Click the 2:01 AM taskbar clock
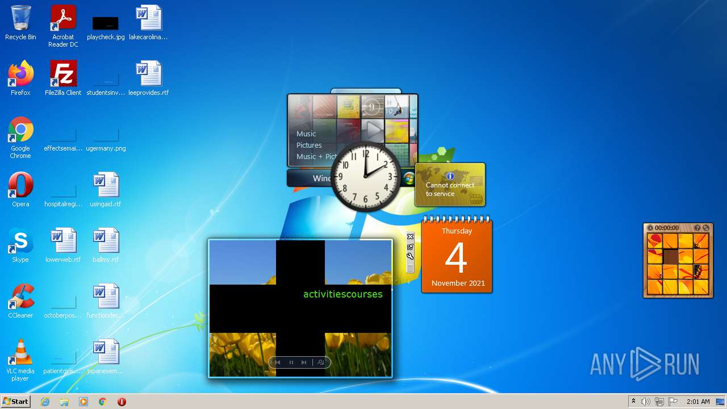Viewport: 727px width, 409px height. (x=698, y=402)
